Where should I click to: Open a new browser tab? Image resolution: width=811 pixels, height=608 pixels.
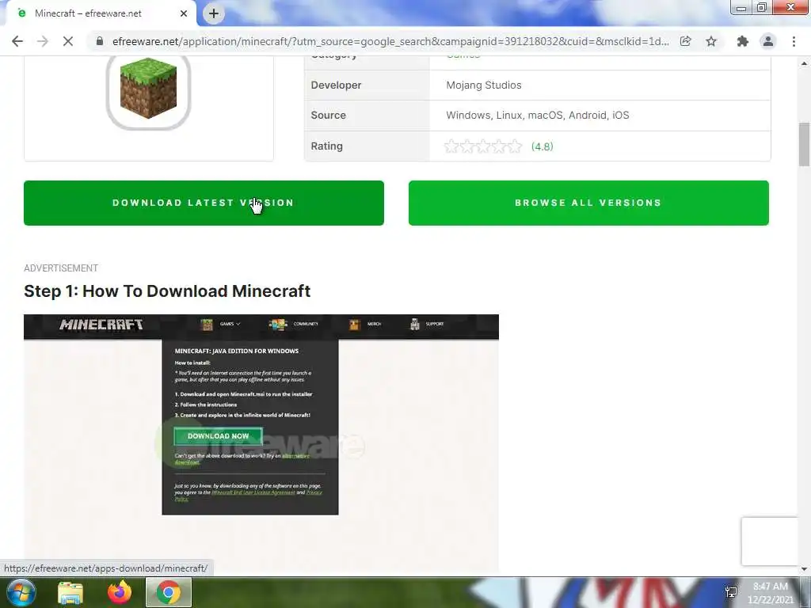(x=214, y=13)
